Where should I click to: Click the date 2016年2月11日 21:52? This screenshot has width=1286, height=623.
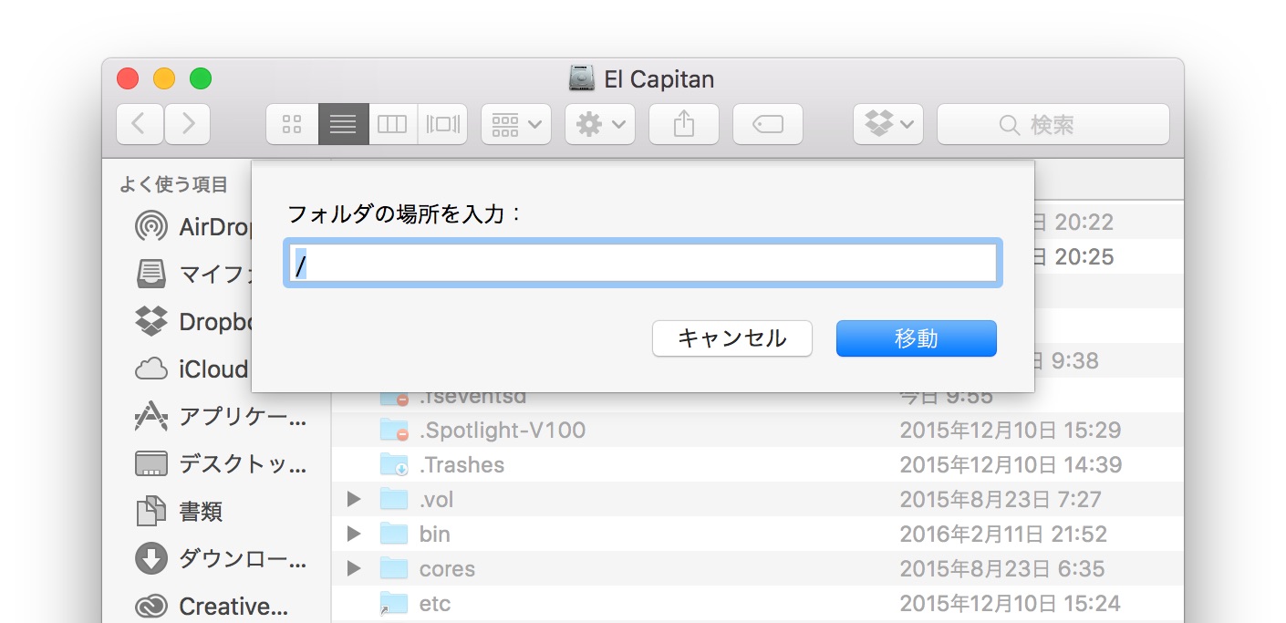pyautogui.click(x=1003, y=535)
